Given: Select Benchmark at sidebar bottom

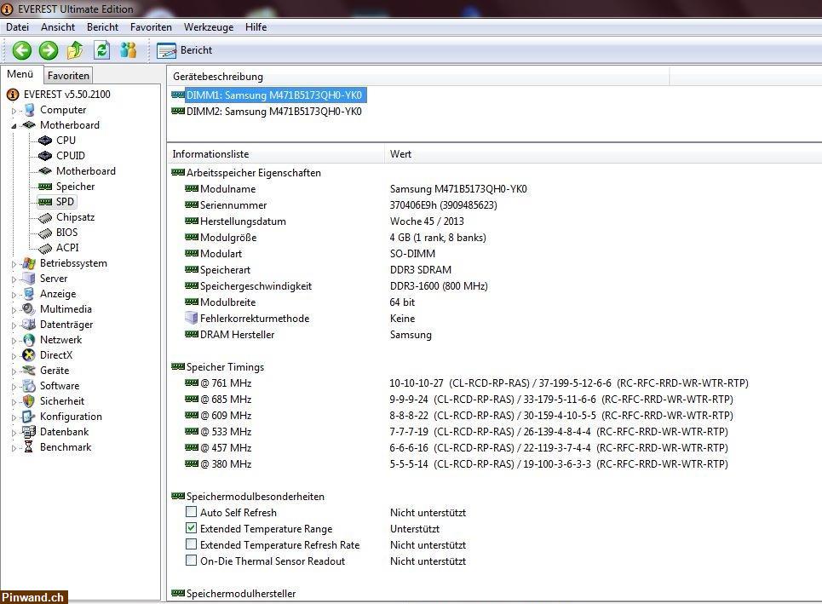Looking at the screenshot, I should [66, 446].
